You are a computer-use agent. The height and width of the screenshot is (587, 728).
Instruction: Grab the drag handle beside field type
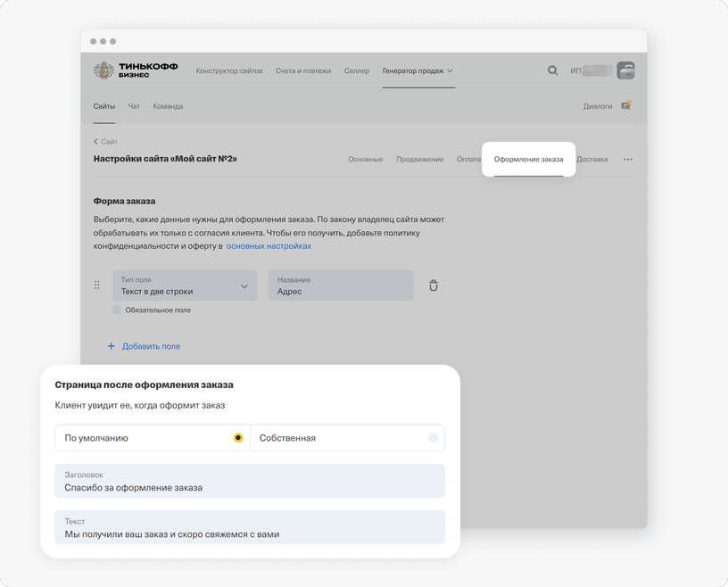[97, 285]
